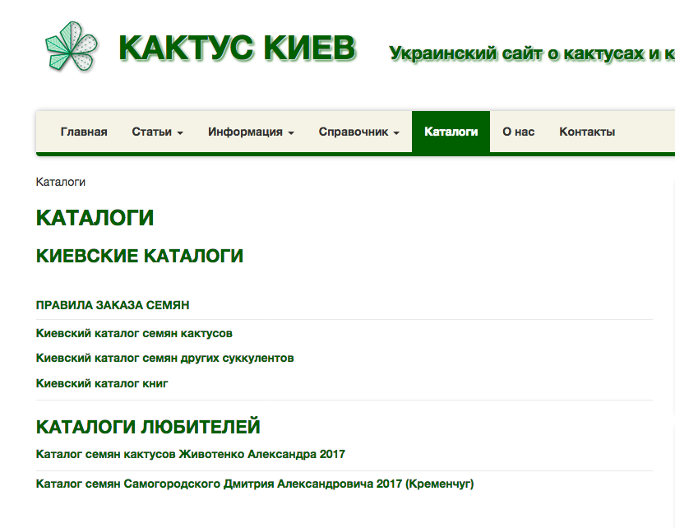Click the Каталоги breadcrumb text

(61, 183)
